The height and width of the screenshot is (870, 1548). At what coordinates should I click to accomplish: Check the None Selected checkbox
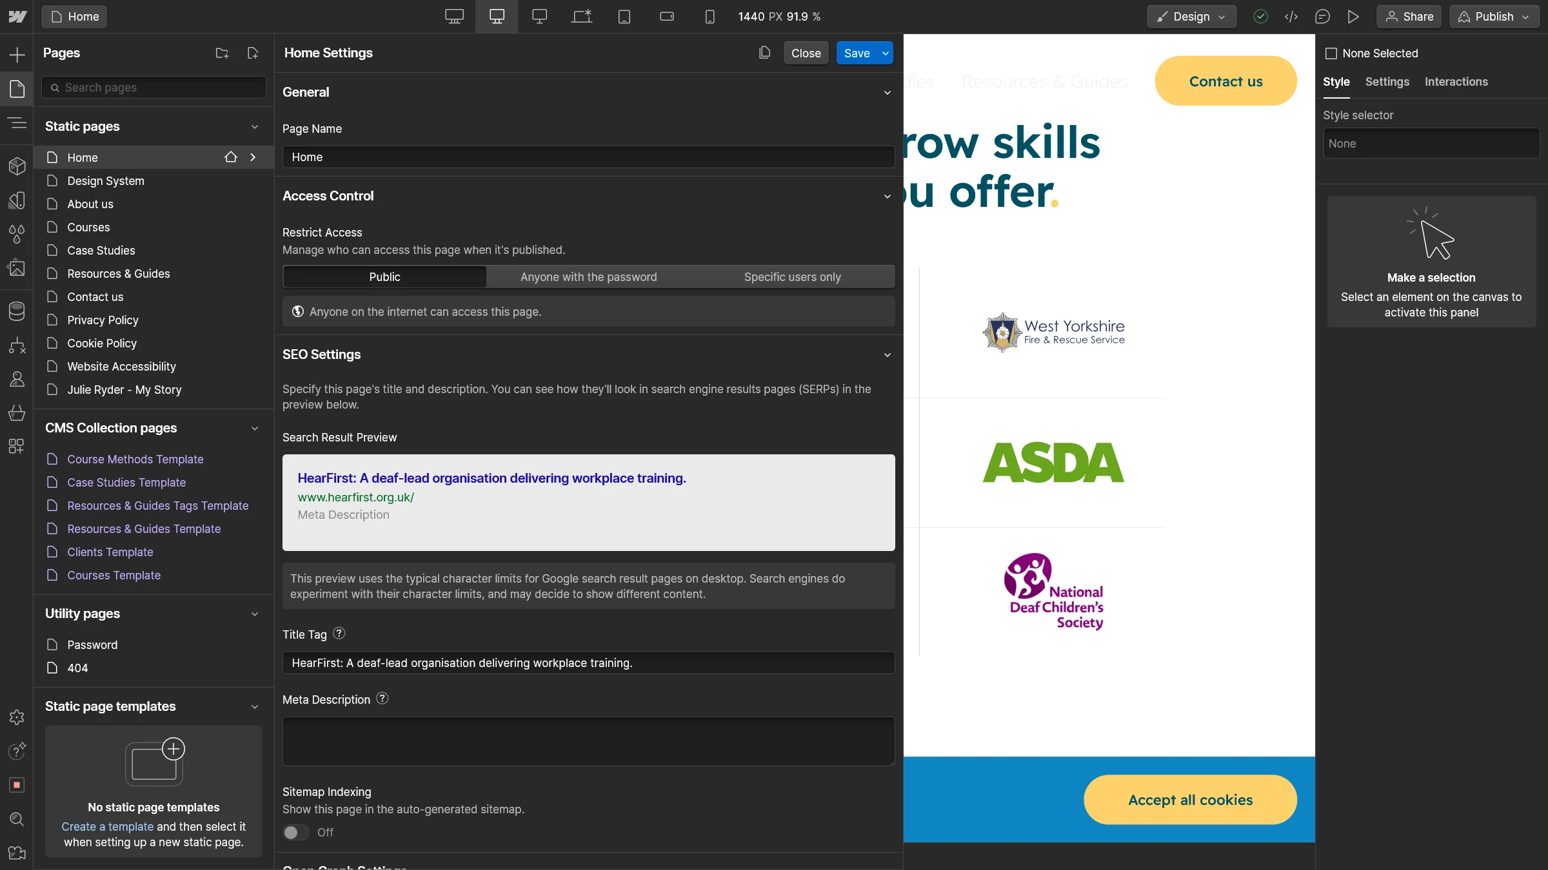pyautogui.click(x=1331, y=53)
